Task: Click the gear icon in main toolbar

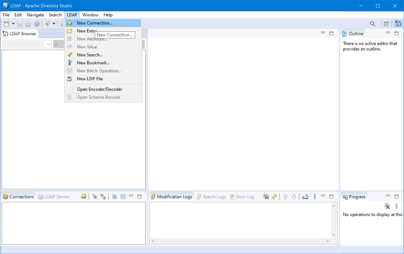Action: [x=37, y=24]
